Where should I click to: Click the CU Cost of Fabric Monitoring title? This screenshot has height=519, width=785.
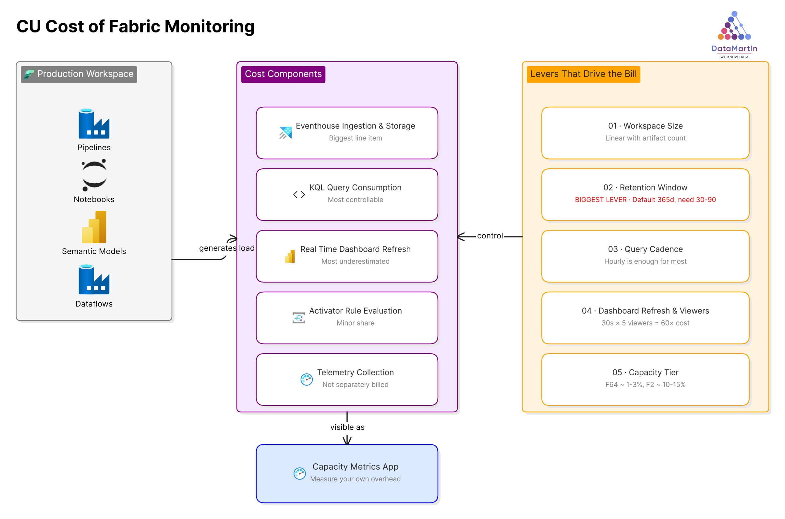(x=135, y=27)
